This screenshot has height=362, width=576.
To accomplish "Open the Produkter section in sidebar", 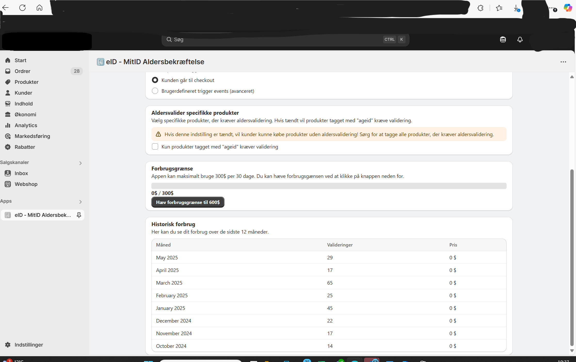I will 26,82.
